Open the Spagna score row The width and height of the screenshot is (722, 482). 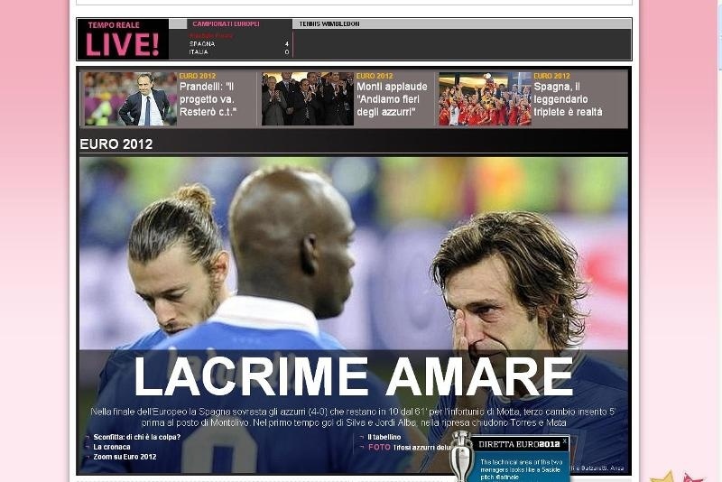(239, 44)
